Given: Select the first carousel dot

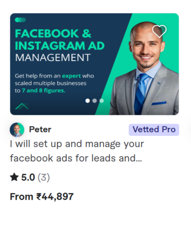Looking at the screenshot, I should 88,101.
